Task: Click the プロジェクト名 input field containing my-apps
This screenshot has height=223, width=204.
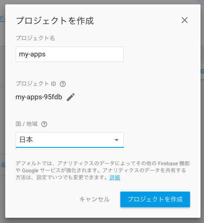Action: [x=70, y=54]
